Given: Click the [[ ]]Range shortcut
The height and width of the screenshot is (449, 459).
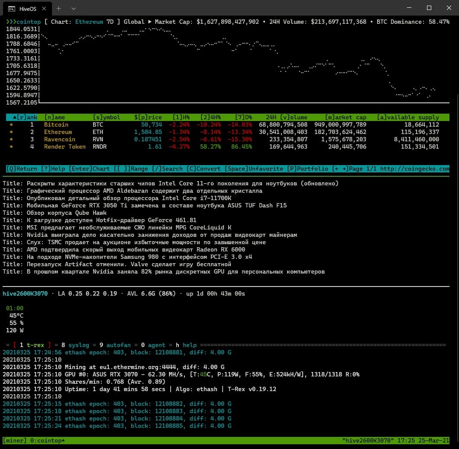Looking at the screenshot, I should (131, 169).
